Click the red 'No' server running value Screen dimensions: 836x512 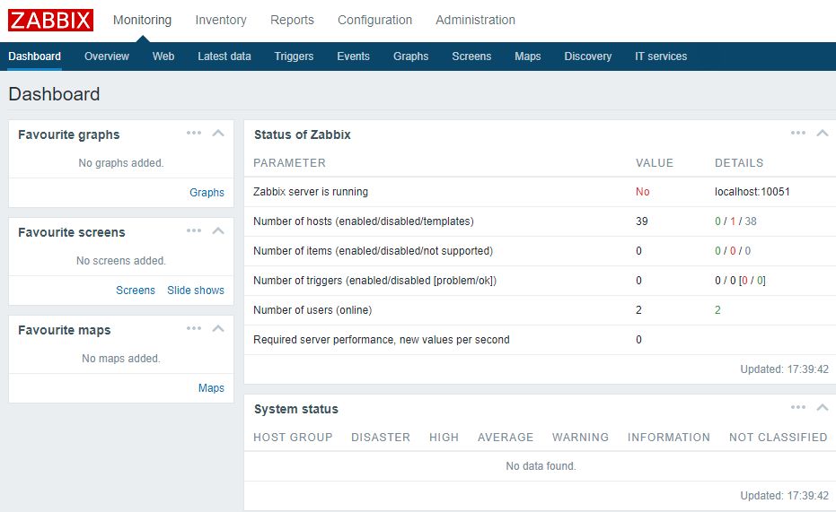(x=642, y=192)
